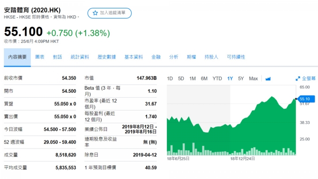Set chart range to 6M

(x=204, y=79)
